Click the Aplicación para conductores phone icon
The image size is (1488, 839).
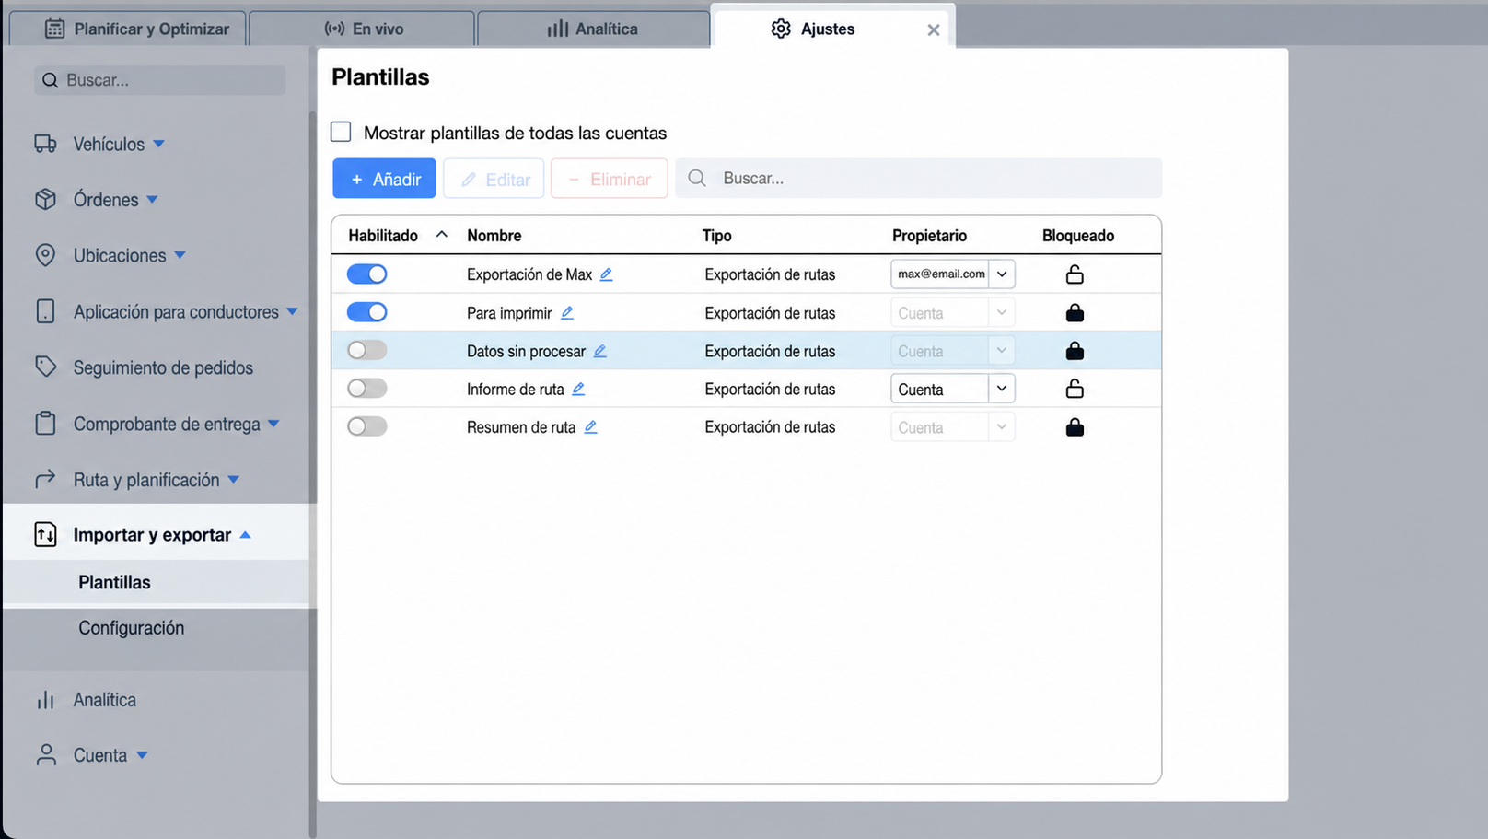(45, 311)
